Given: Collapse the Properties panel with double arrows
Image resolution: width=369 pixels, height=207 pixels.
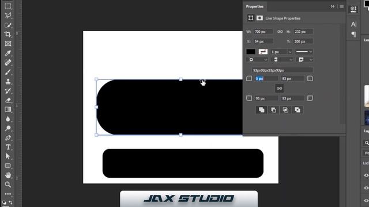Looking at the screenshot, I should pyautogui.click(x=333, y=6).
